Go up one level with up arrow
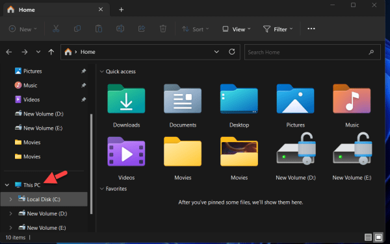The width and height of the screenshot is (390, 244). coord(51,52)
